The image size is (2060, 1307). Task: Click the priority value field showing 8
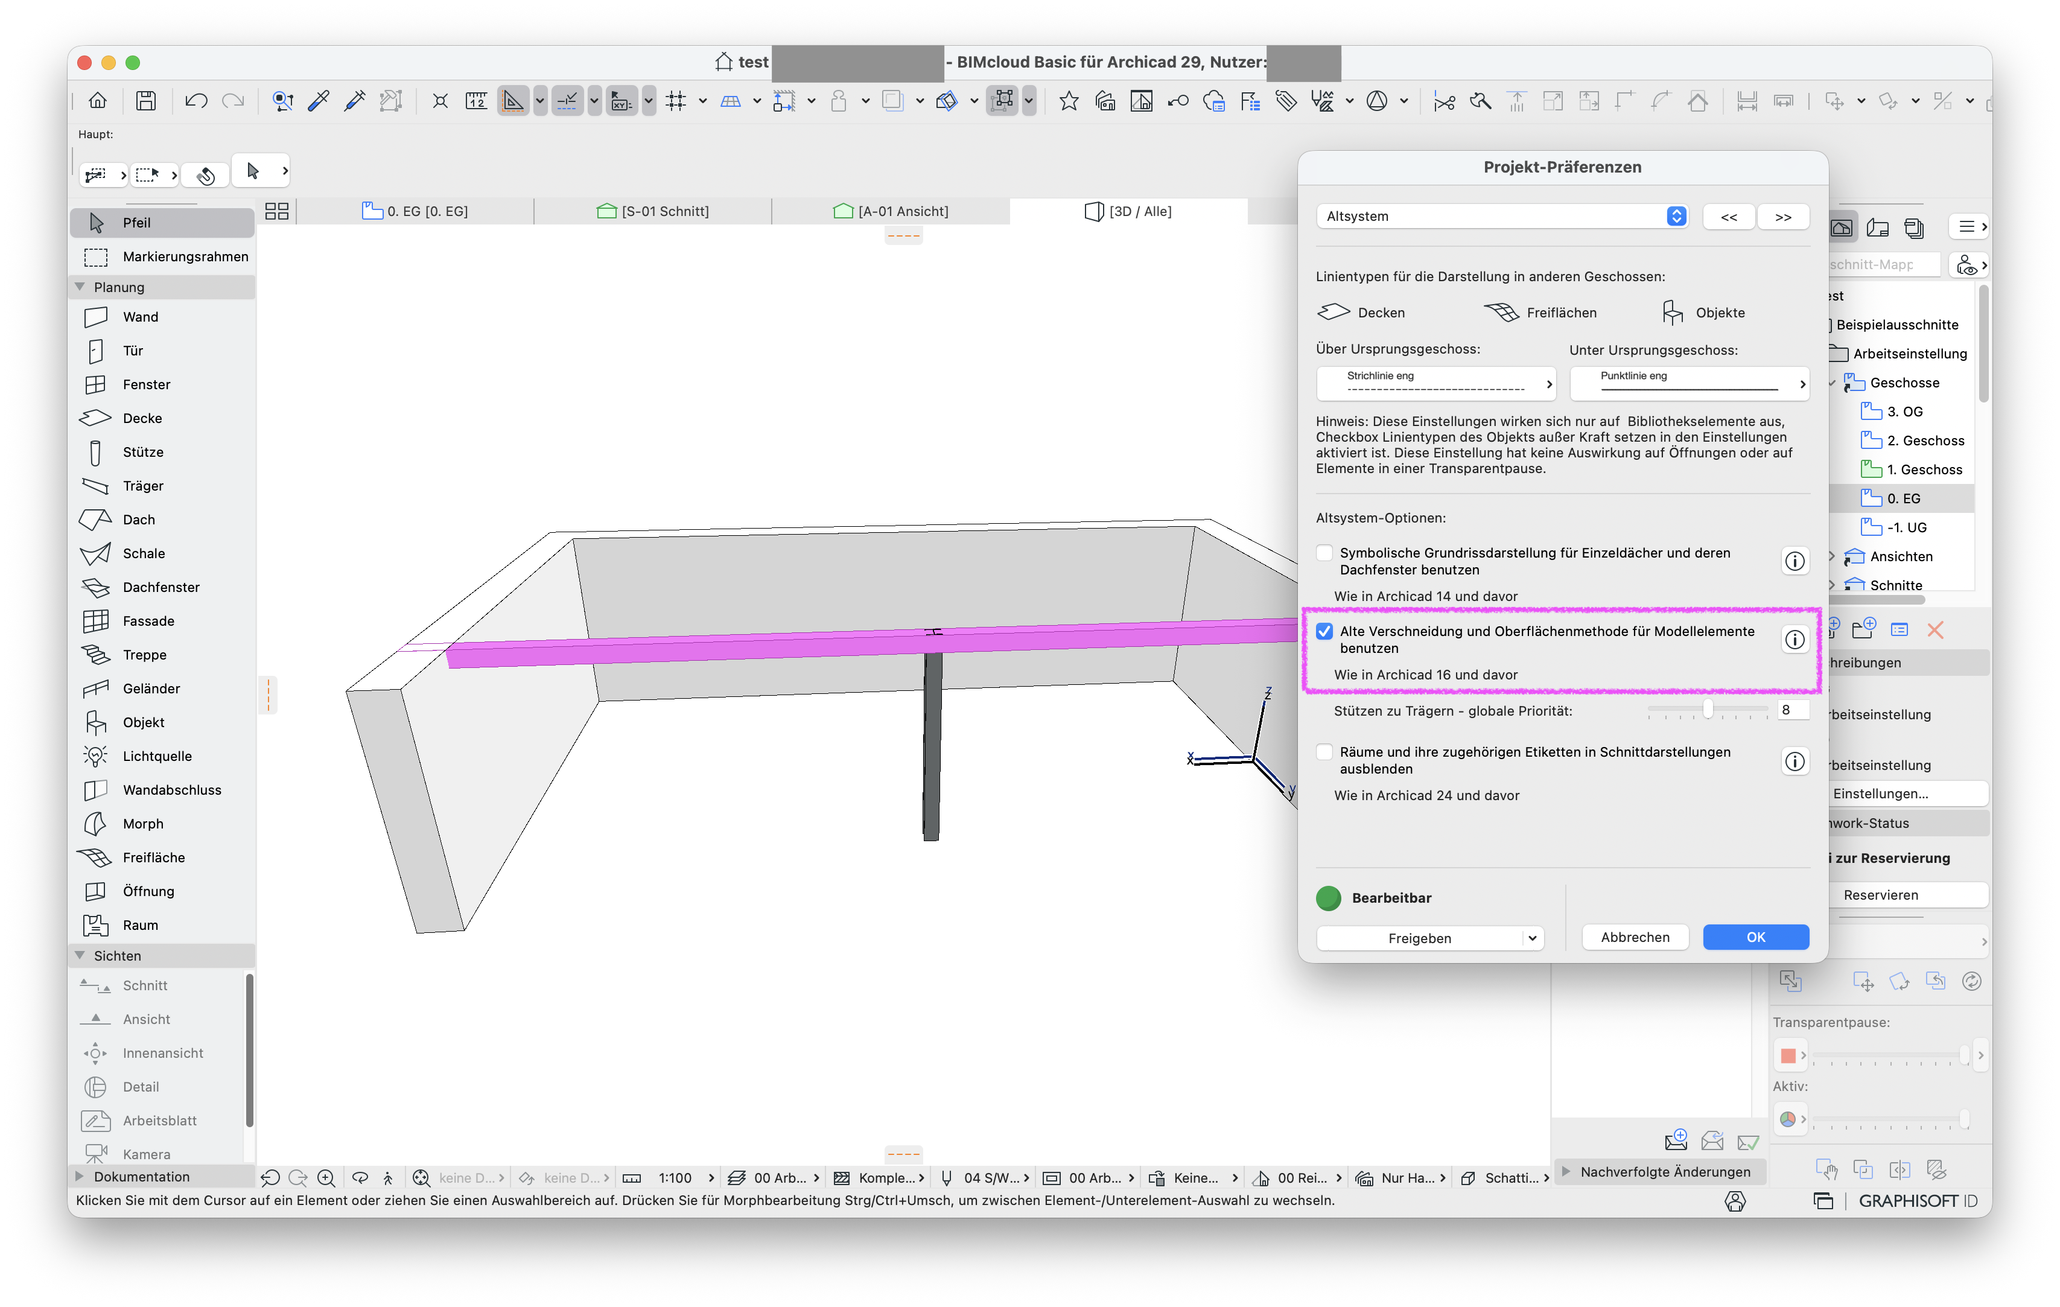1792,710
